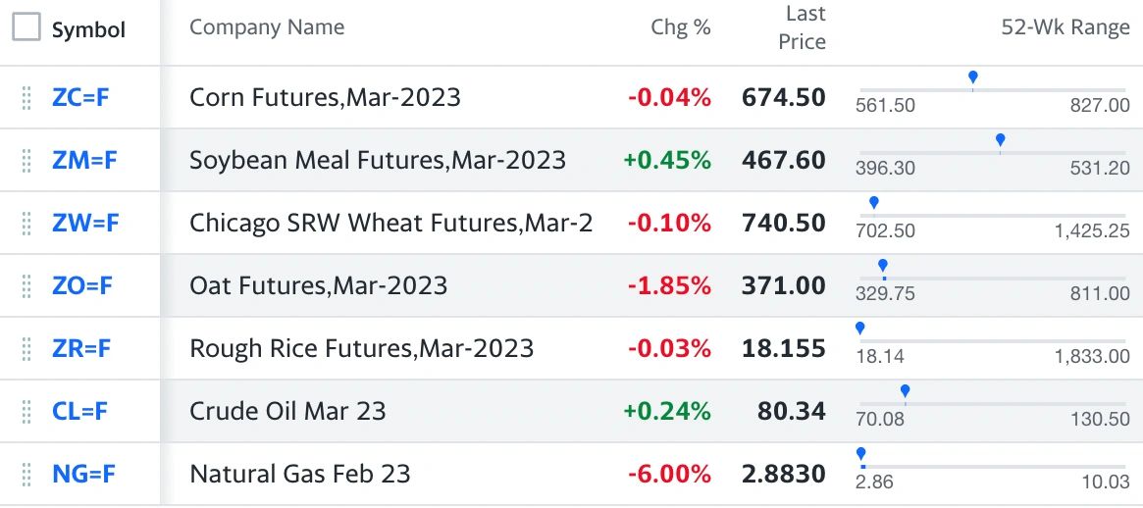Tick the select-all checkbox beside Symbol

tap(26, 27)
